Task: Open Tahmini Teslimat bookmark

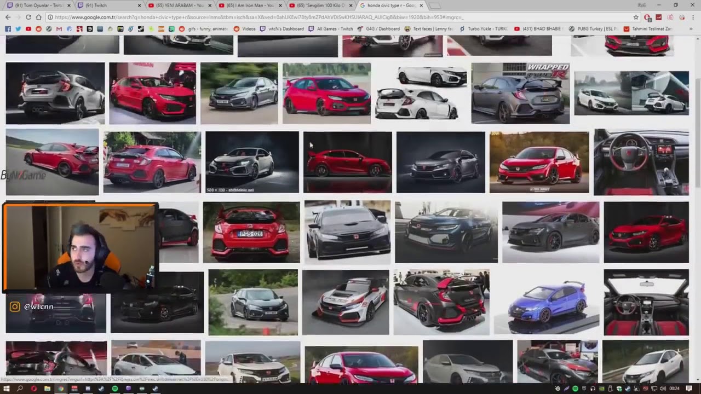Action: point(648,28)
